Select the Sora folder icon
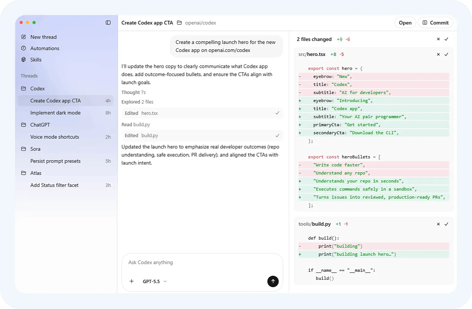 pyautogui.click(x=24, y=149)
